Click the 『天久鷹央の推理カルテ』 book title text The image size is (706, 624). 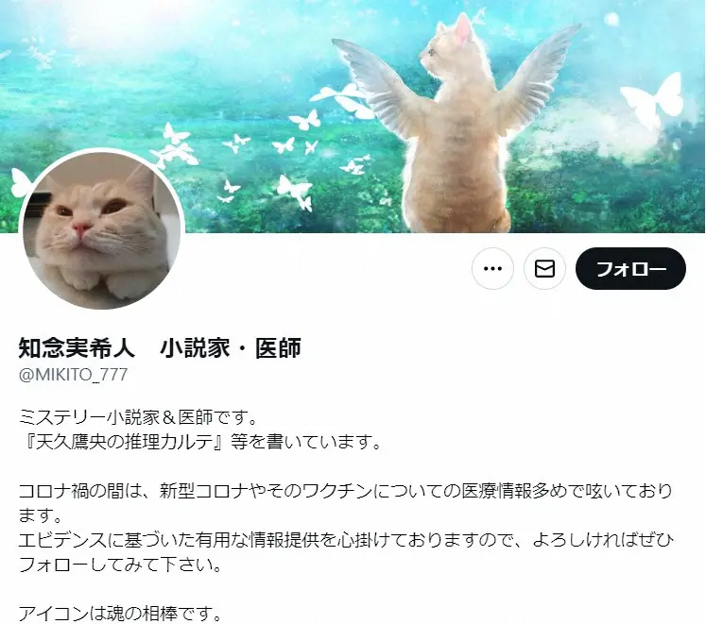(124, 442)
